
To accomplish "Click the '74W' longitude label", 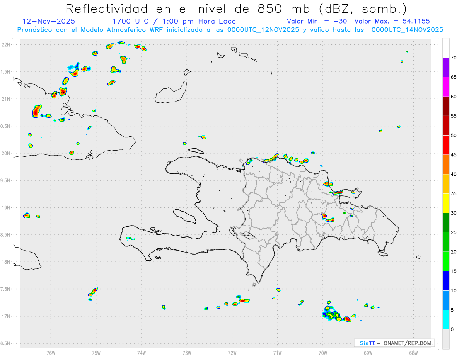I will pyautogui.click(x=142, y=353).
